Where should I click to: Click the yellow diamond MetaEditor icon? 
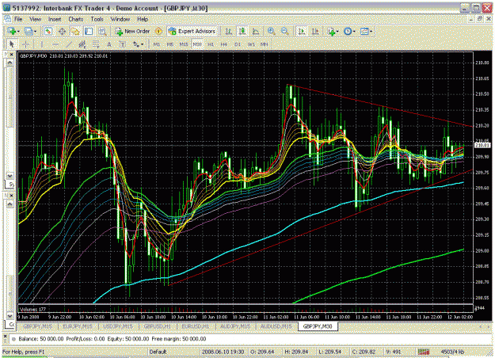tap(158, 31)
